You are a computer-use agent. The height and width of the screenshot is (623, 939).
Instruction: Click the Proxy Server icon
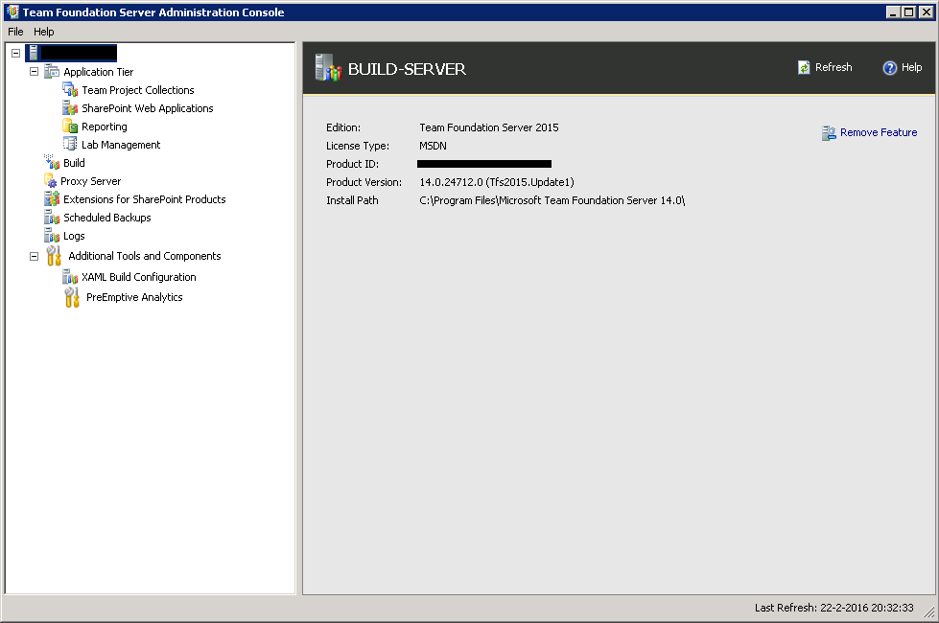50,181
